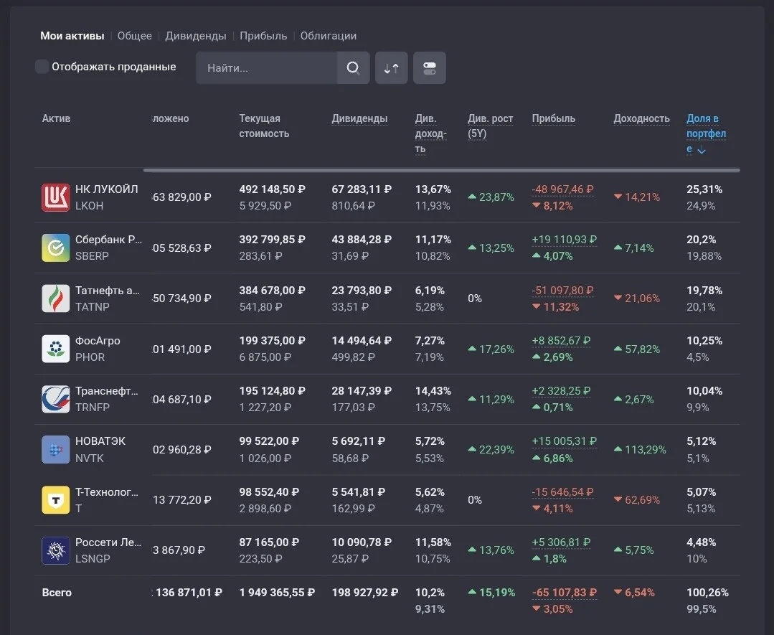Open the 'Т-Технолог...' asset name
Viewport: 774px width, 635px height.
pyautogui.click(x=107, y=491)
